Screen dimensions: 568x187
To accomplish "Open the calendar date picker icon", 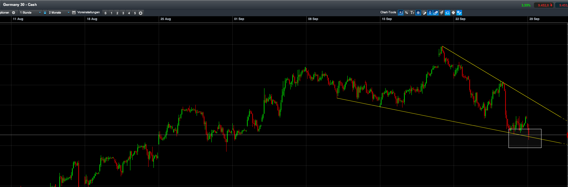I will [x=74, y=13].
